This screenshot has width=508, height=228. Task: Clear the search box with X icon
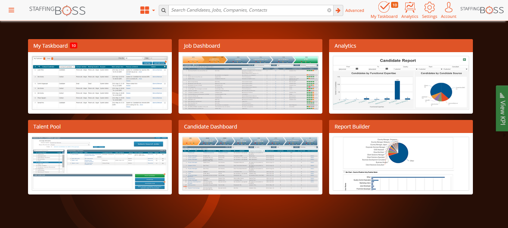pyautogui.click(x=329, y=10)
